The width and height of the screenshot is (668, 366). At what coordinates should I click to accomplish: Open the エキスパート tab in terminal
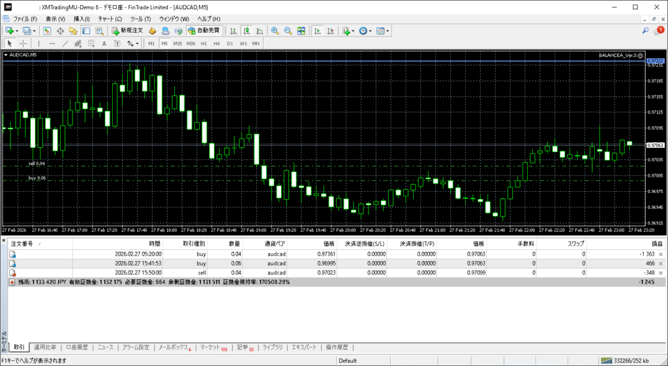coord(303,347)
